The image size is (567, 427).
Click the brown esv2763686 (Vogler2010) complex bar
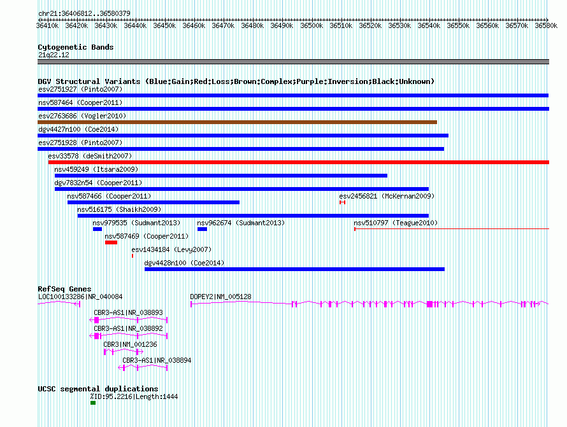(x=237, y=122)
